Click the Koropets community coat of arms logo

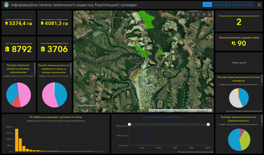(x=6, y=5)
